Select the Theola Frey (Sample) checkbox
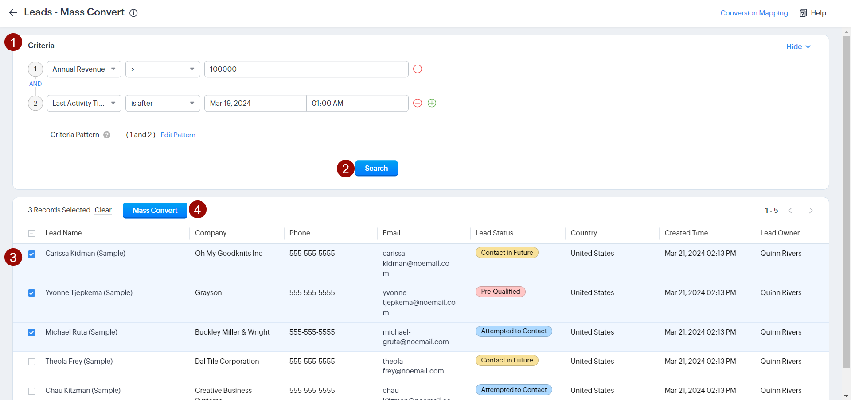Screen dimensions: 851x400 (x=32, y=362)
